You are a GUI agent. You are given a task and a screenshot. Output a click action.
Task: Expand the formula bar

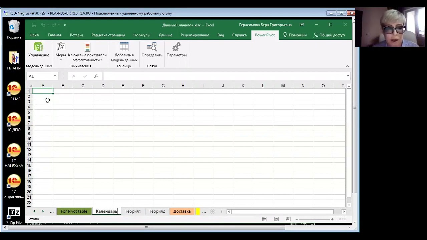(348, 76)
